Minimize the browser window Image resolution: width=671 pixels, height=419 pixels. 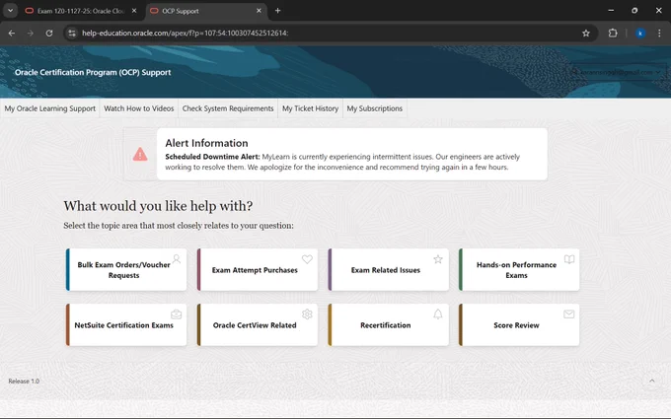pyautogui.click(x=611, y=10)
